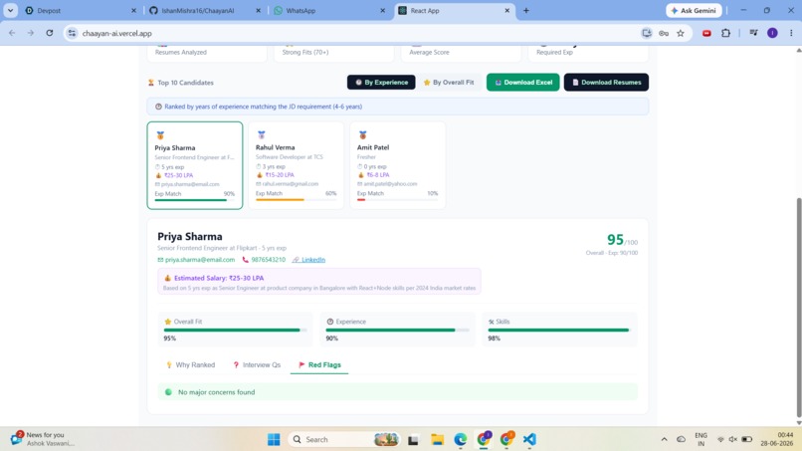Viewport: 802px width, 451px height.
Task: Open the Red Flags tab
Action: (x=319, y=365)
